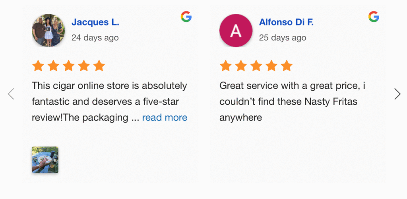This screenshot has height=199, width=407.
Task: Go to previous review with left arrow
Action: coord(11,94)
